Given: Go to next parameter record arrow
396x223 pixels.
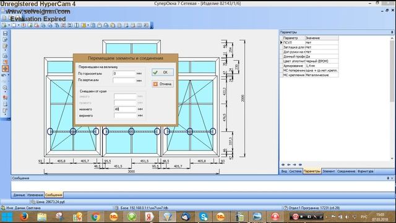Looking at the screenshot, I should (x=295, y=165).
